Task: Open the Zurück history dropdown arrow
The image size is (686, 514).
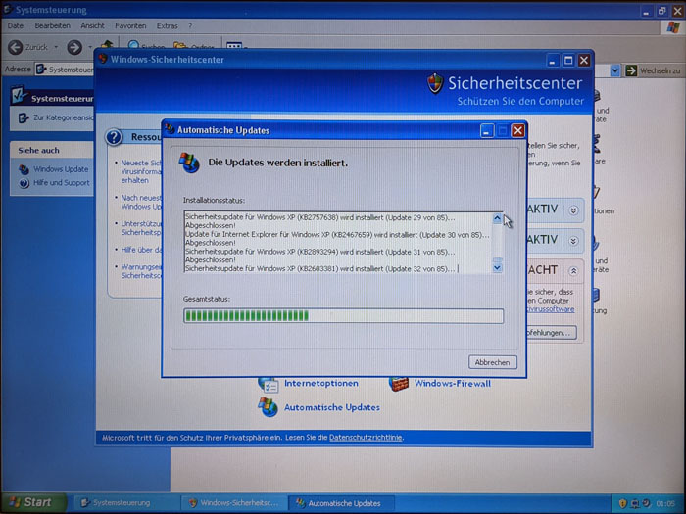Action: coord(56,47)
